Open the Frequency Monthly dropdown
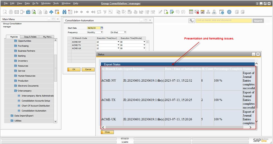This screenshot has height=144, width=273. [102, 32]
